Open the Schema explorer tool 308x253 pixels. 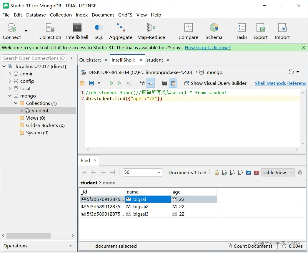214,32
